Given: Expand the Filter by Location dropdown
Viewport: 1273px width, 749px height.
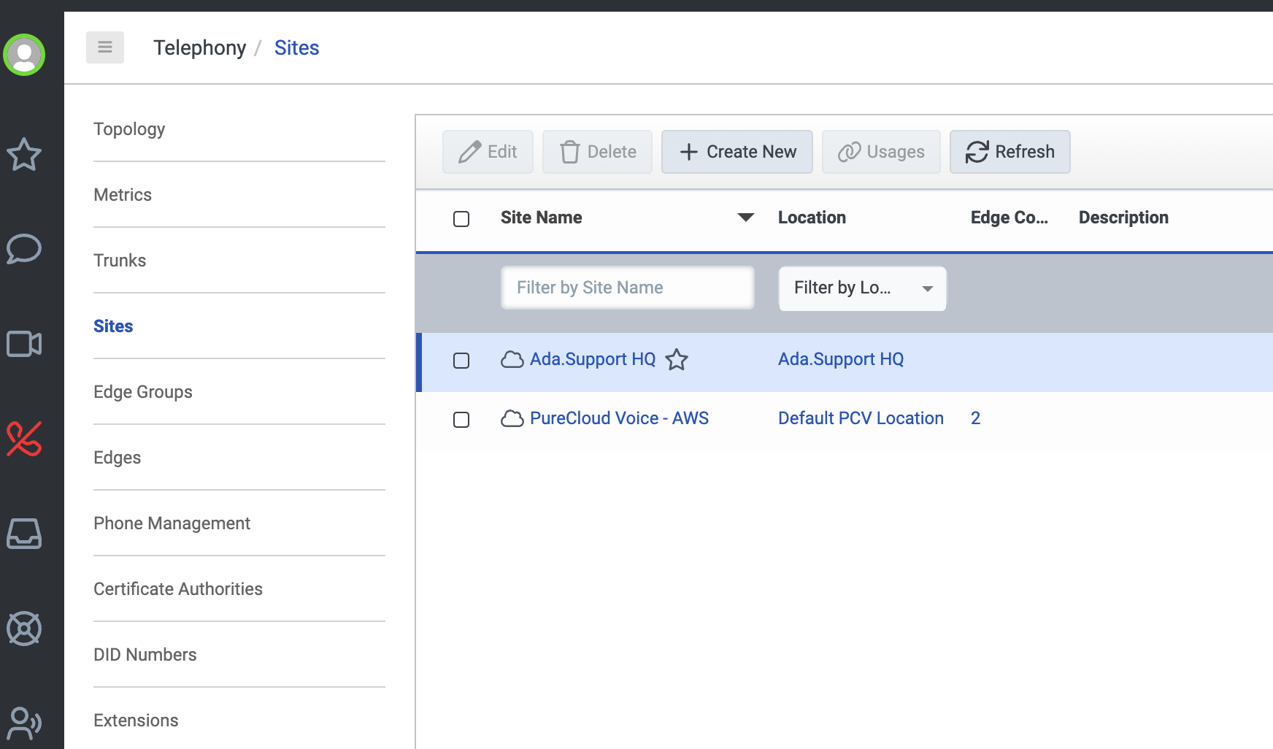Looking at the screenshot, I should pos(862,288).
